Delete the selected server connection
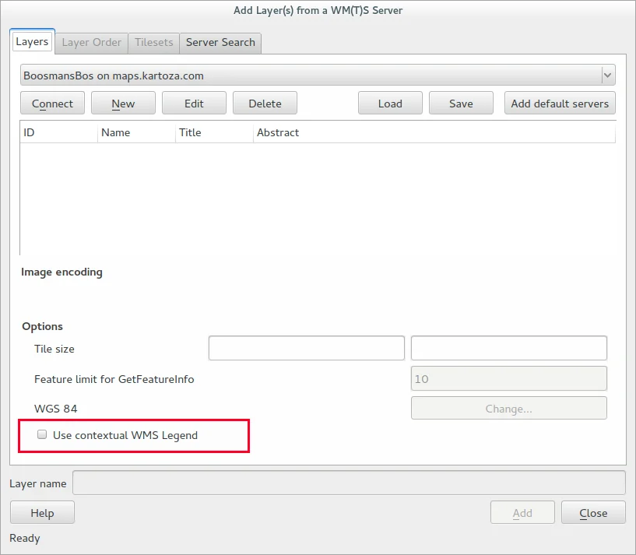The image size is (636, 555). [265, 104]
